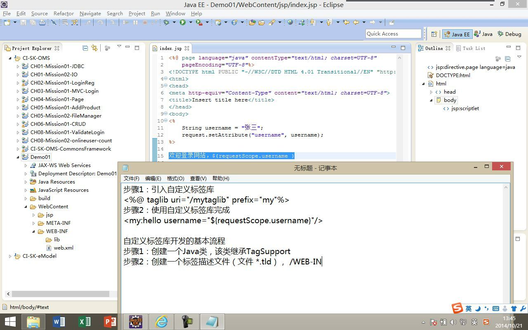Click Notepad vertical scrollbar up arrow
Screen dimensions: 528x330
[x=506, y=187]
